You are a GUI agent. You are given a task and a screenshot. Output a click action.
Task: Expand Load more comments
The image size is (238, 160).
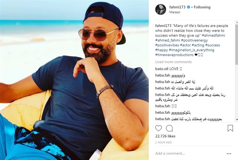[x=173, y=62]
